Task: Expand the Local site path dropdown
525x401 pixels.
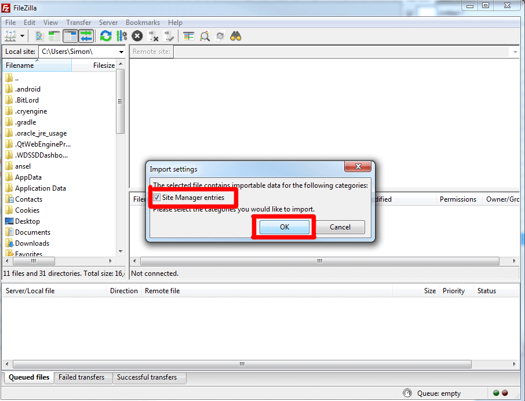Action: pyautogui.click(x=121, y=52)
